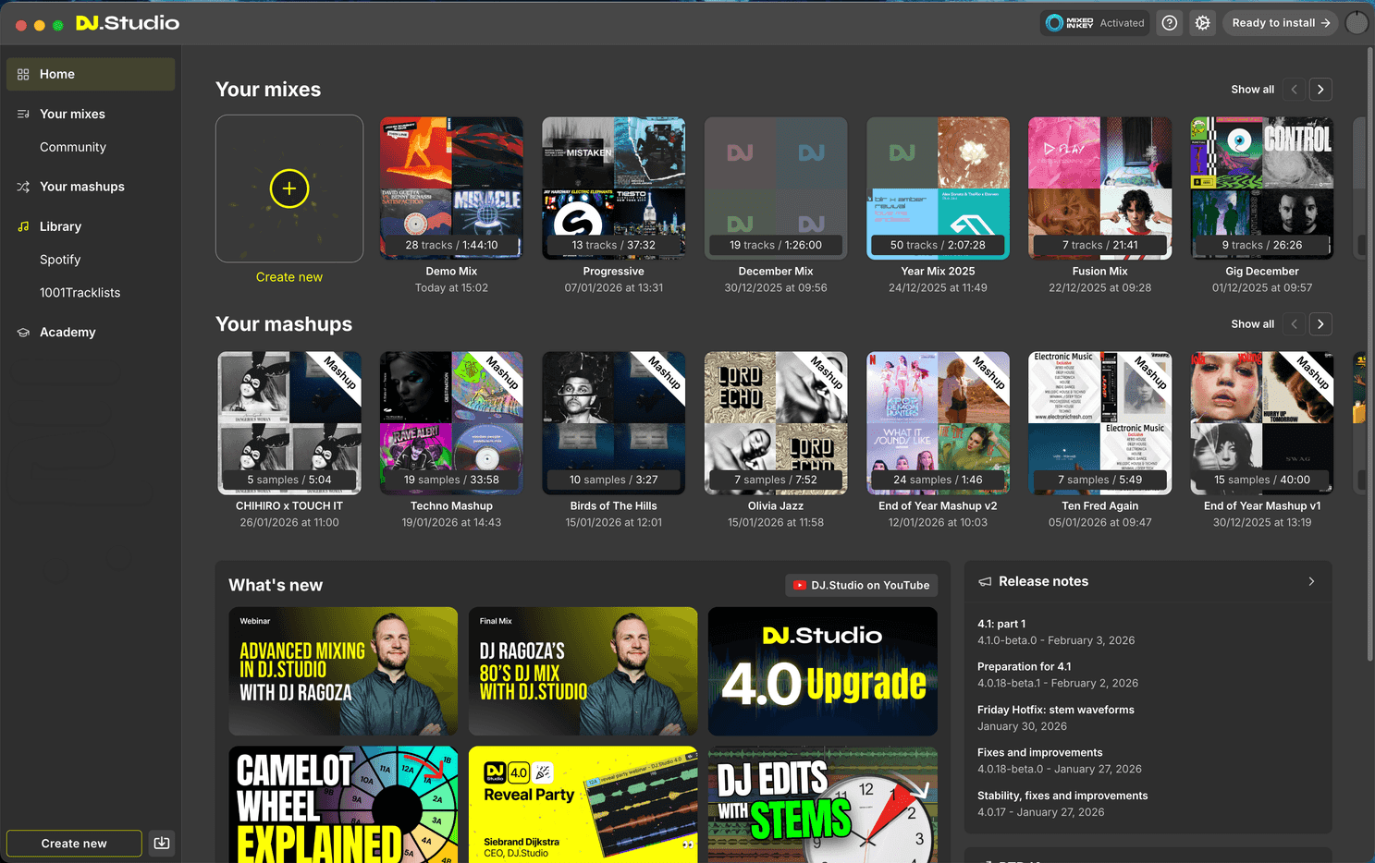Click the Your mashups shuffle icon
Image resolution: width=1375 pixels, height=863 pixels.
tap(23, 187)
